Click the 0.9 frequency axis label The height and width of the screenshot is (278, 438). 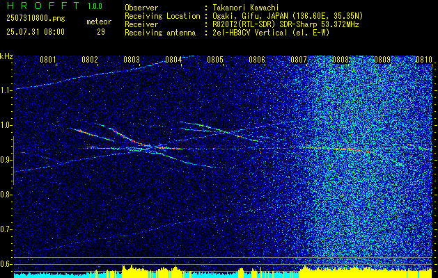pos(6,160)
